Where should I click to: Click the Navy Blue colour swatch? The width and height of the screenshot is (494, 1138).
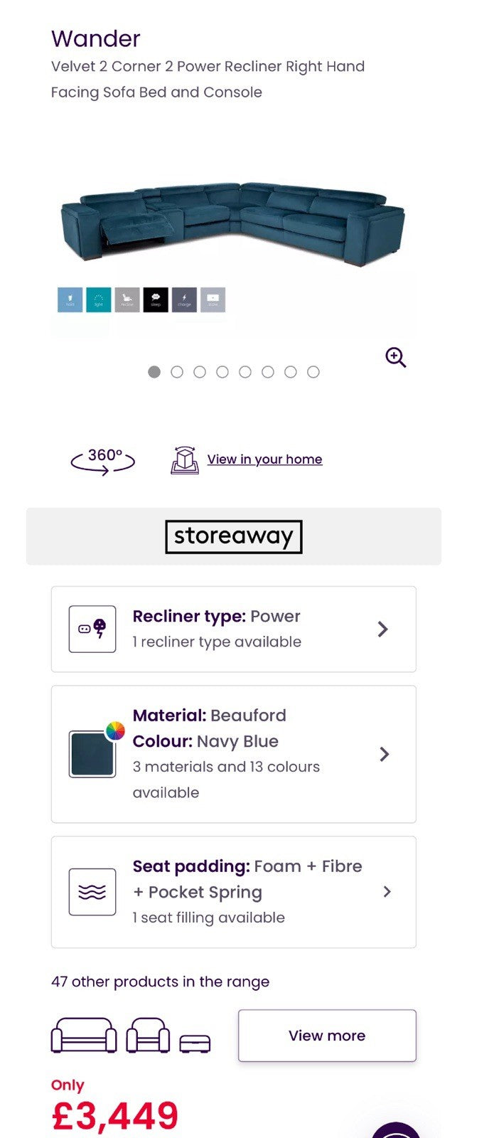click(92, 754)
